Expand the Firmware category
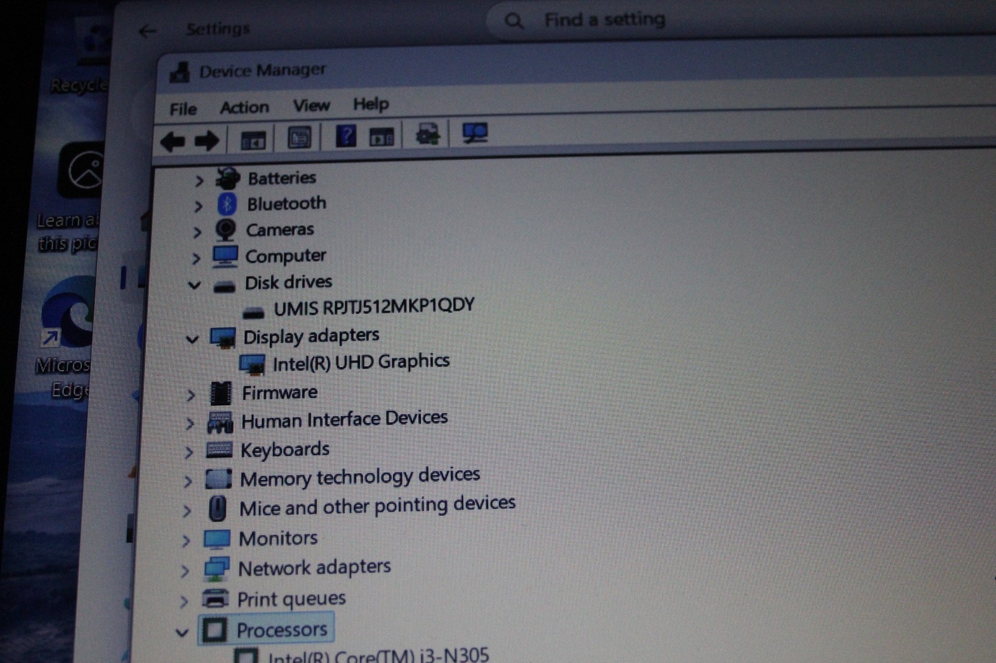 click(191, 395)
